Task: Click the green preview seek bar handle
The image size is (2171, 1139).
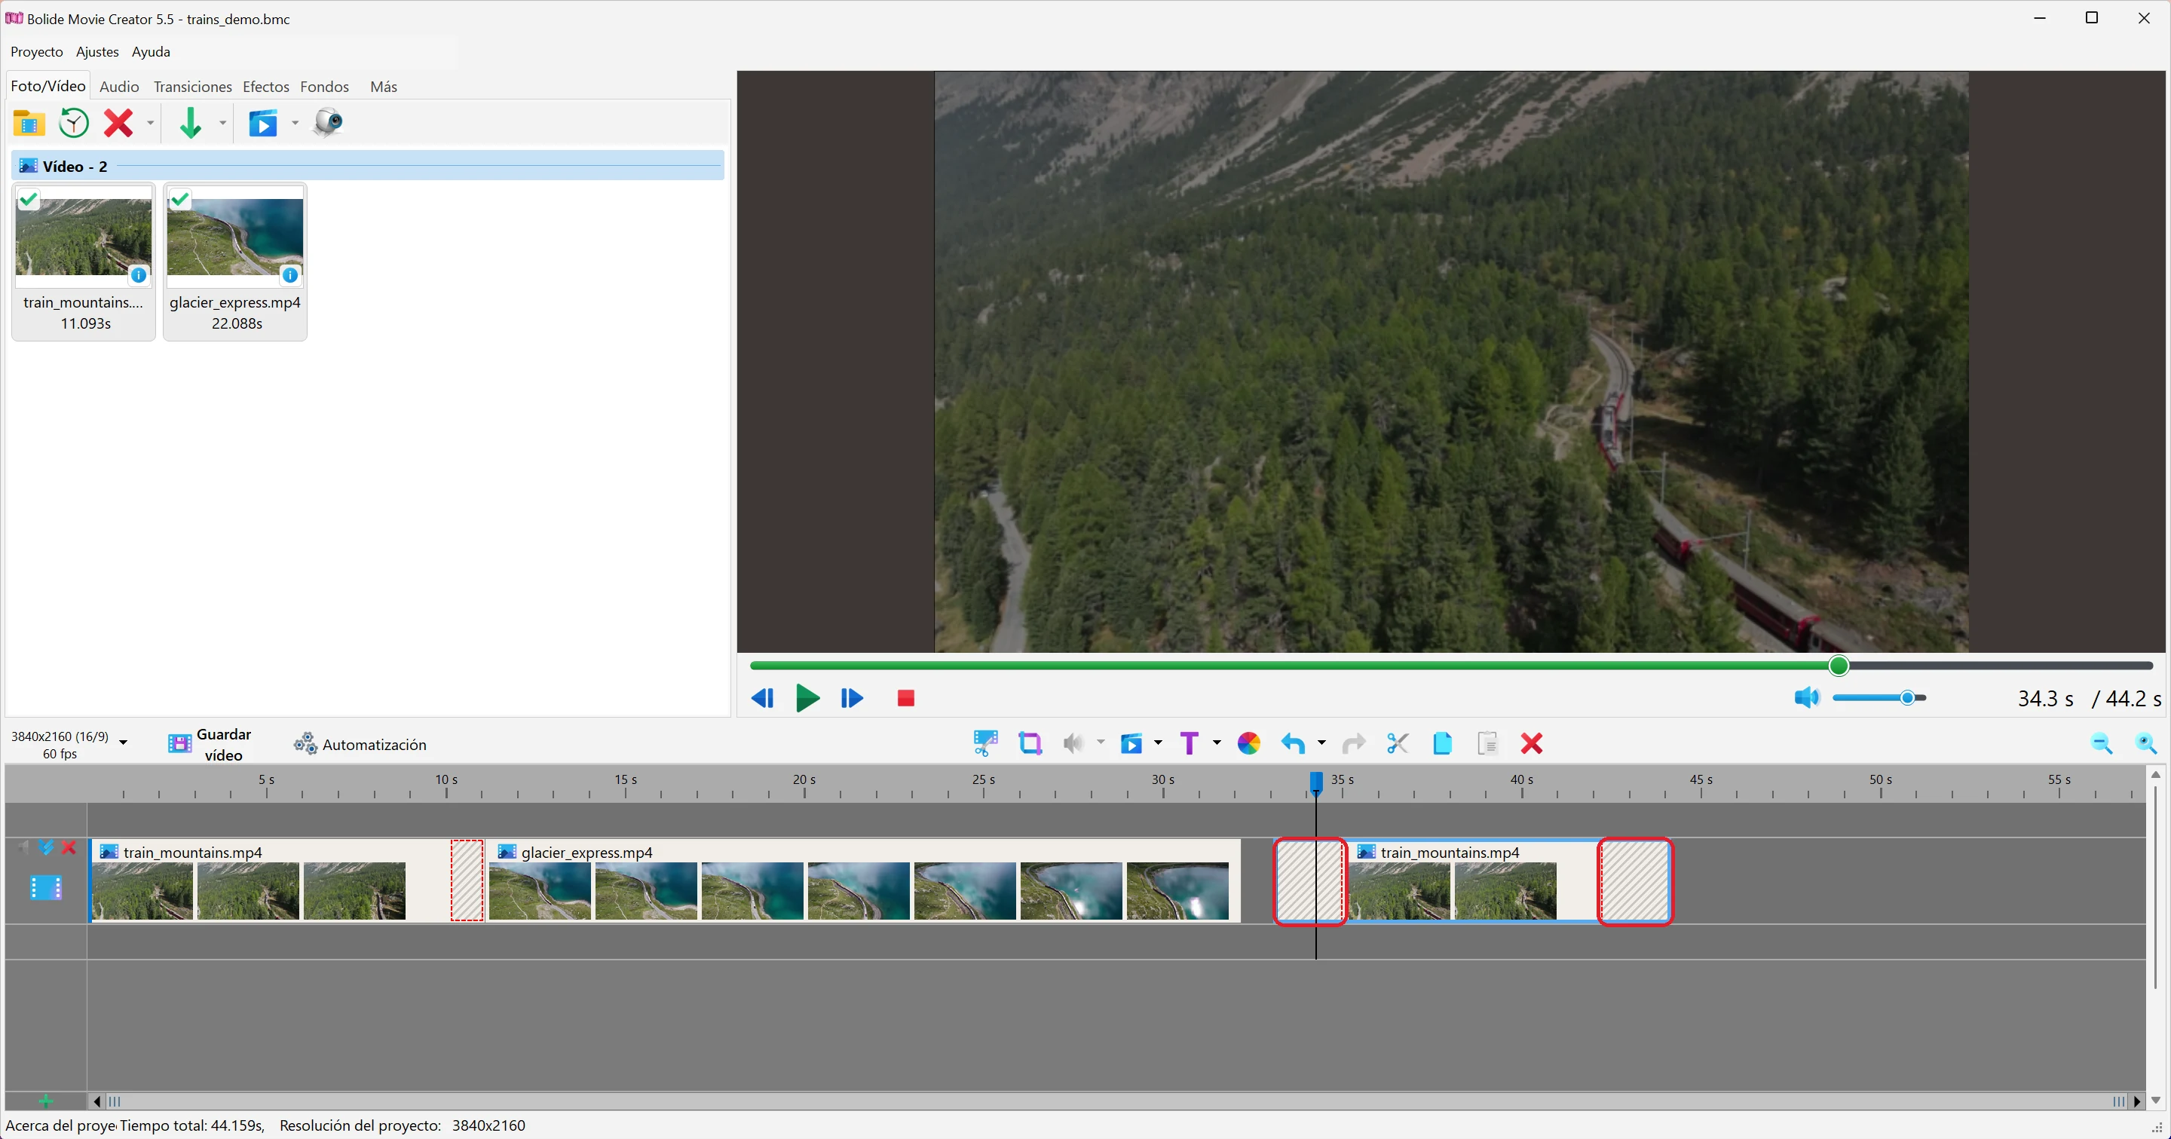Action: 1839,666
